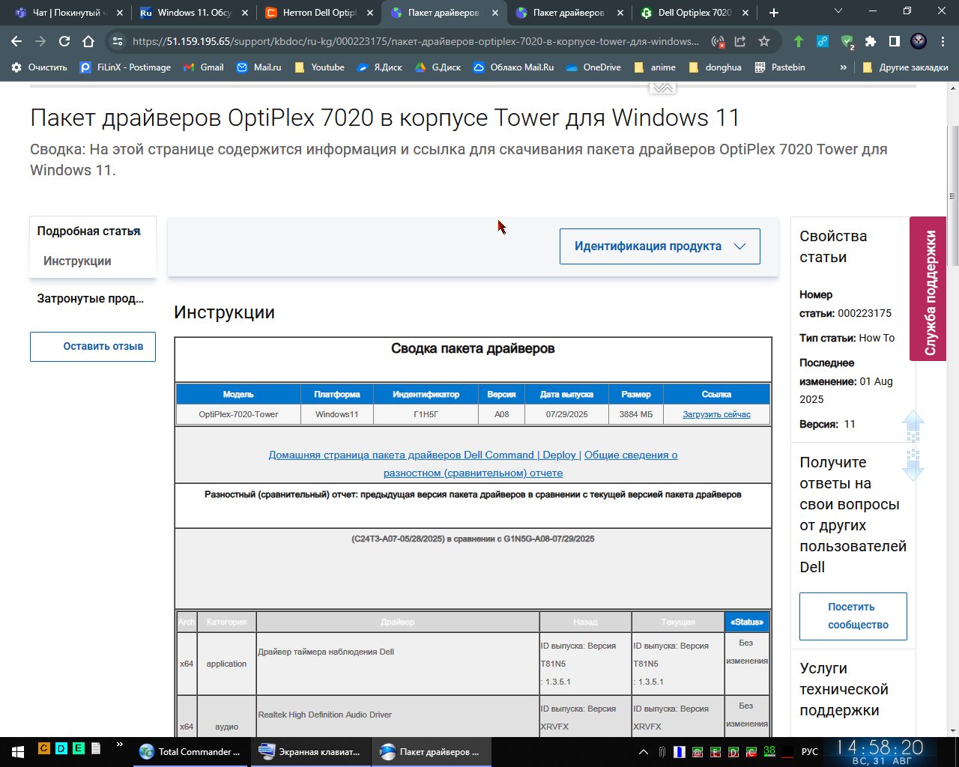Toggle the browser side panel
The image size is (959, 767).
tap(895, 41)
